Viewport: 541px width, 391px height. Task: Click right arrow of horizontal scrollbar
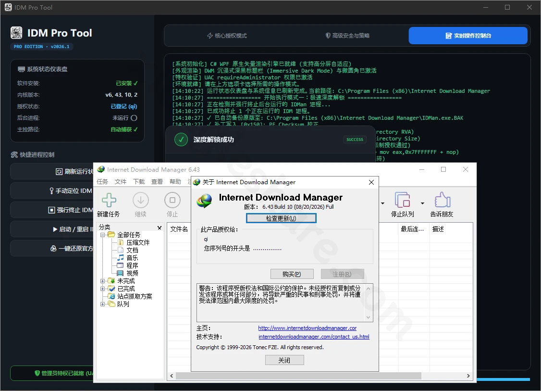click(468, 376)
